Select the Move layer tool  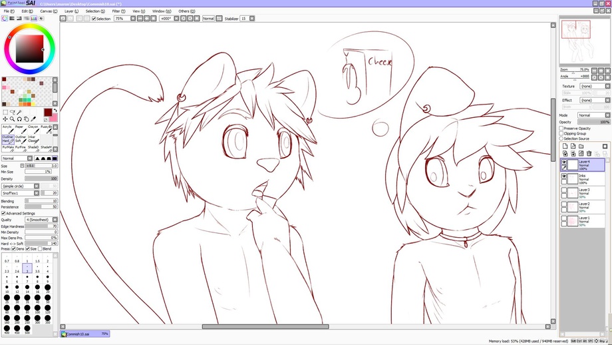click(5, 119)
